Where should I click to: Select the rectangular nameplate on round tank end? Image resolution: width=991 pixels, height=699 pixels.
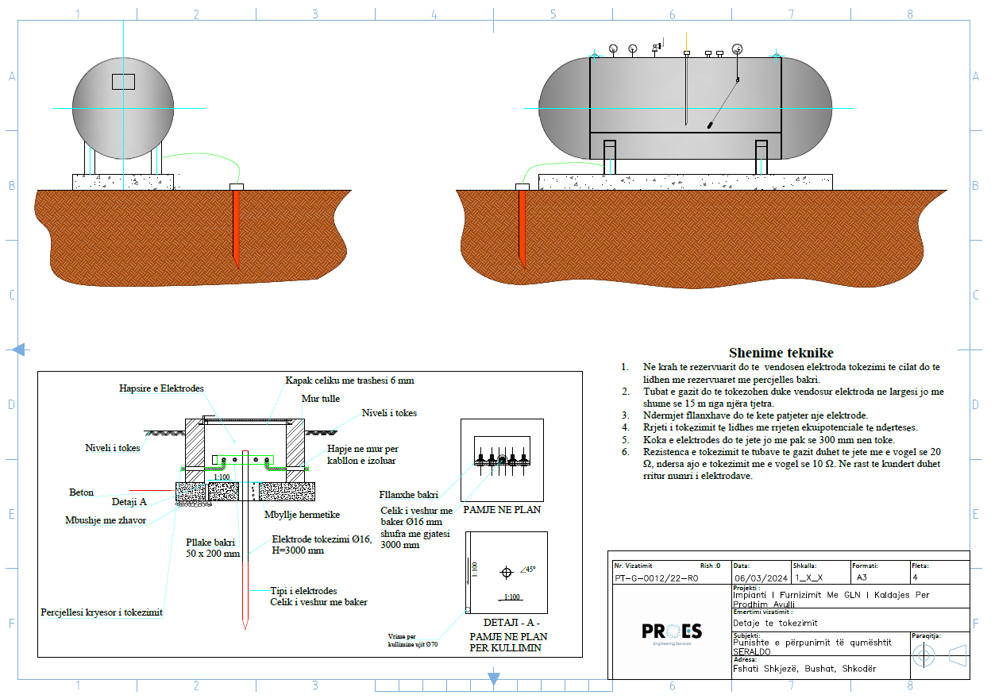pos(123,81)
